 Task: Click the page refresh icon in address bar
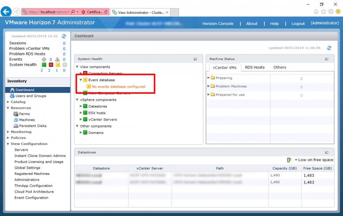[x=106, y=12]
